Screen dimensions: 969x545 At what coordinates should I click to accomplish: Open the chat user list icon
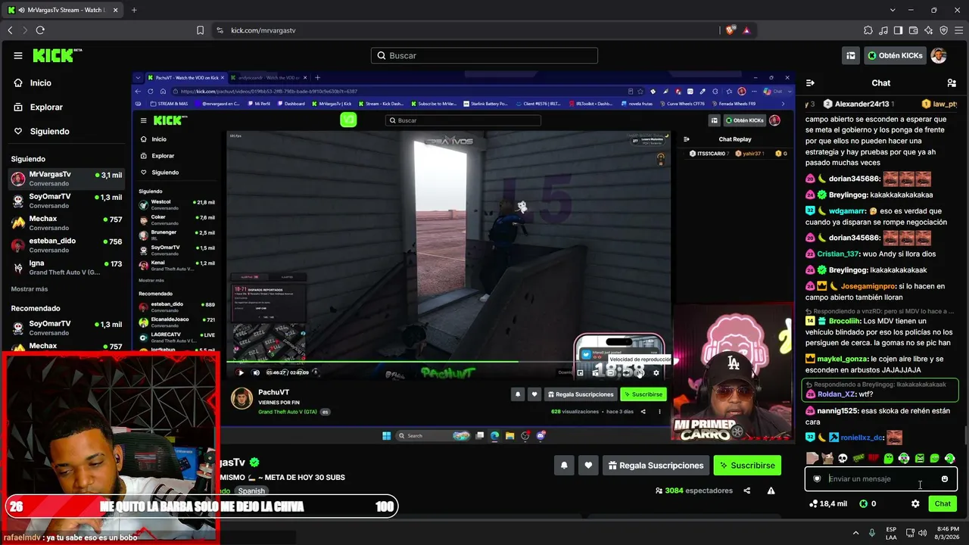pos(952,83)
